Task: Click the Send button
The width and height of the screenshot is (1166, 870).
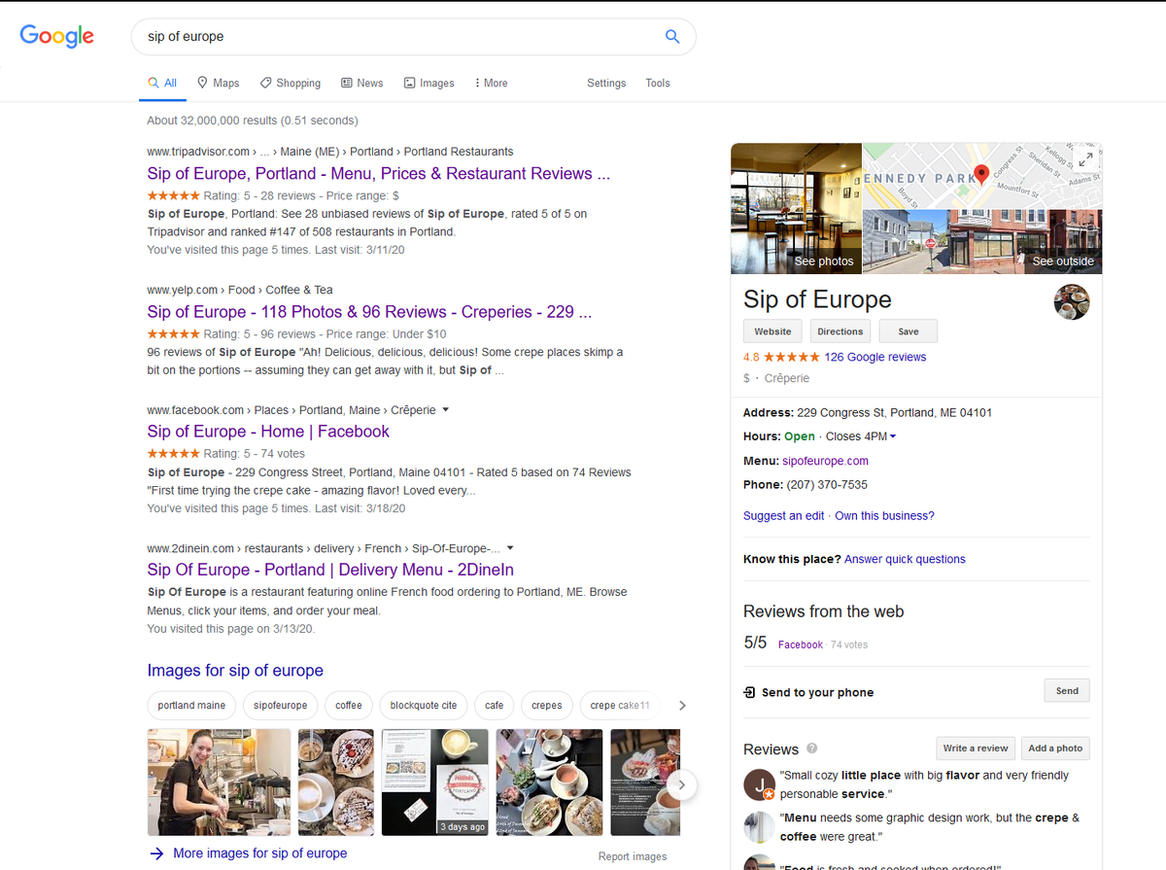Action: pos(1067,690)
